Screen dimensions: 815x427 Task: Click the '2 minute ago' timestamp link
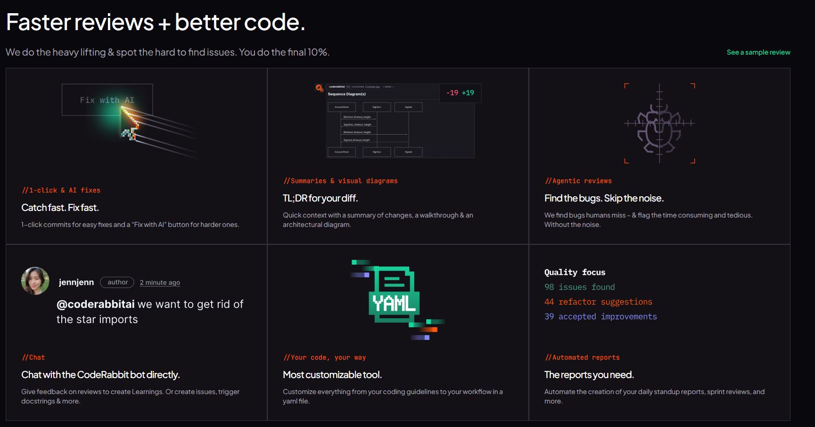160,282
